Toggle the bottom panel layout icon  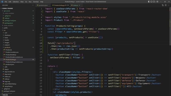tap(151, 2)
